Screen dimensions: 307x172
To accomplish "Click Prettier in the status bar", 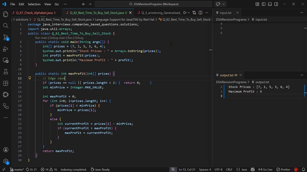I will [x=283, y=169].
